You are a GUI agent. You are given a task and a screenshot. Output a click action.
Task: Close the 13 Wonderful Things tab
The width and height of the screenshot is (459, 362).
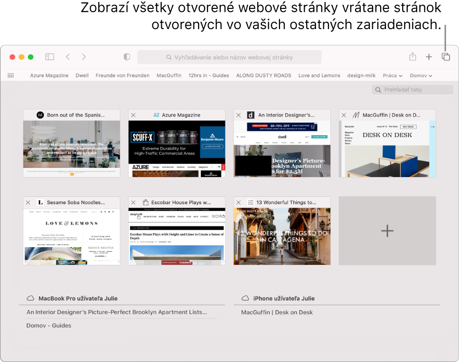point(239,202)
